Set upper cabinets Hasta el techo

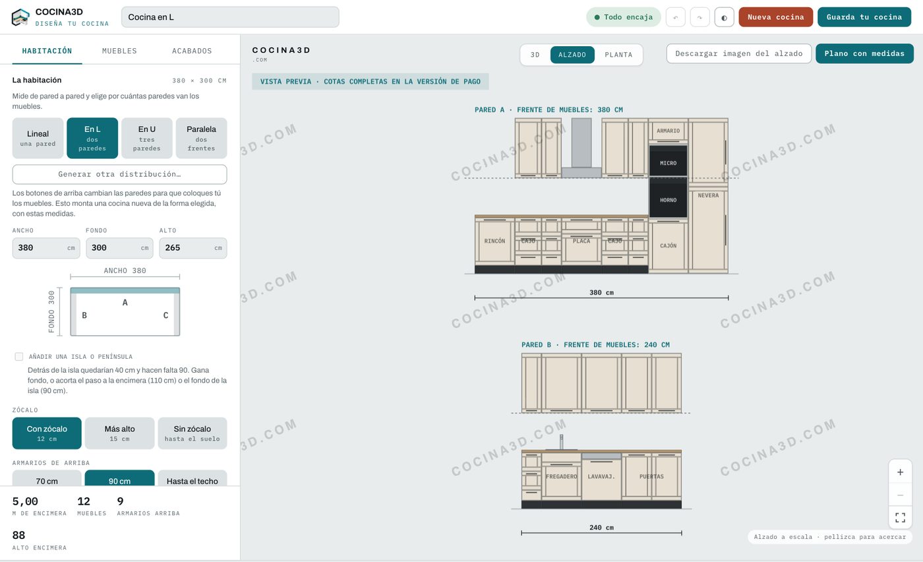click(x=193, y=479)
